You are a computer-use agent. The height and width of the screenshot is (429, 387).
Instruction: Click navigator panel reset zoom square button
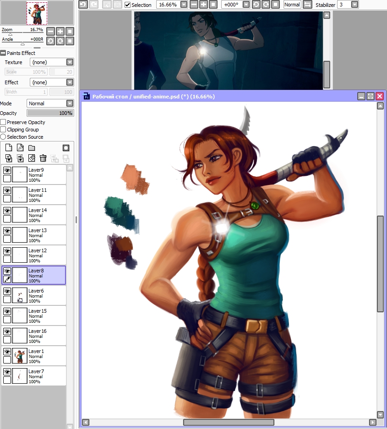point(70,32)
